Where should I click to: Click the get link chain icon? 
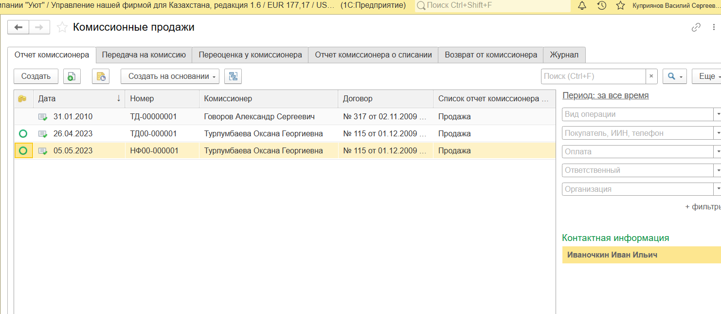696,27
